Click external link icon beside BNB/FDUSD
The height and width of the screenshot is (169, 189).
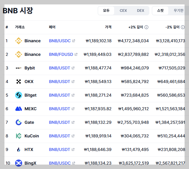tap(76, 54)
